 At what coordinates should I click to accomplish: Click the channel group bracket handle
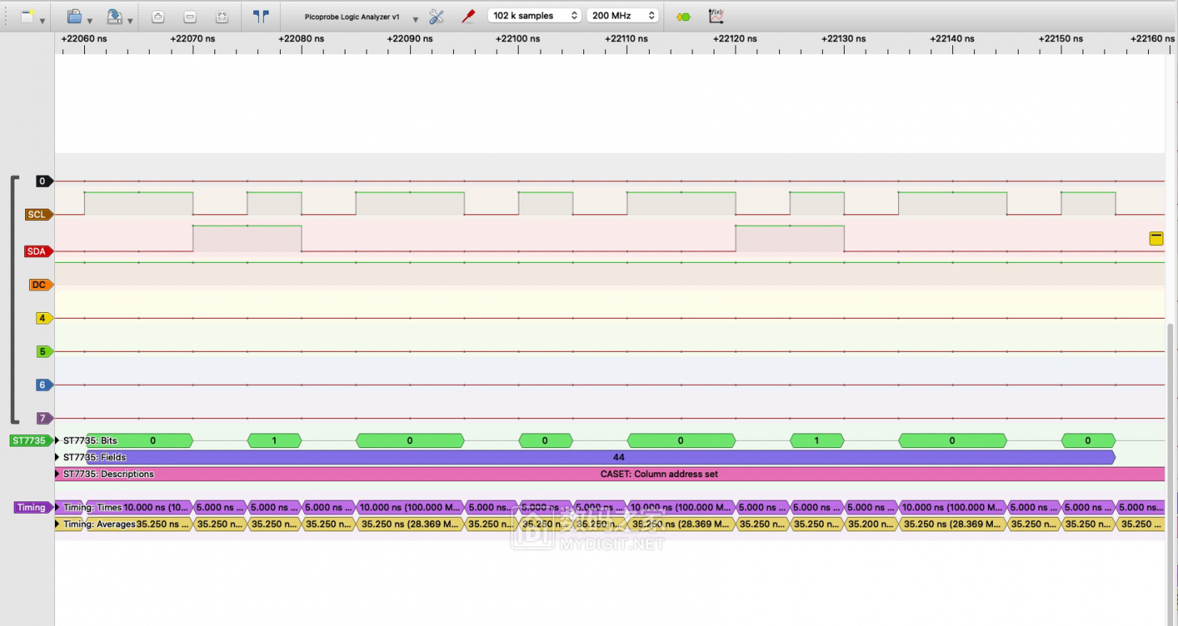click(x=14, y=299)
